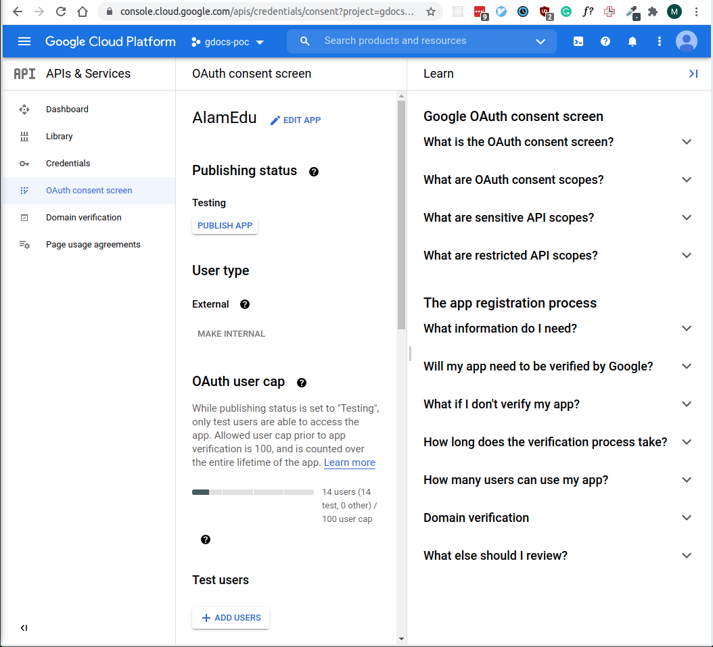Viewport: 713px width, 647px height.
Task: Click the help icon beside OAuth user cap
Action: 302,383
